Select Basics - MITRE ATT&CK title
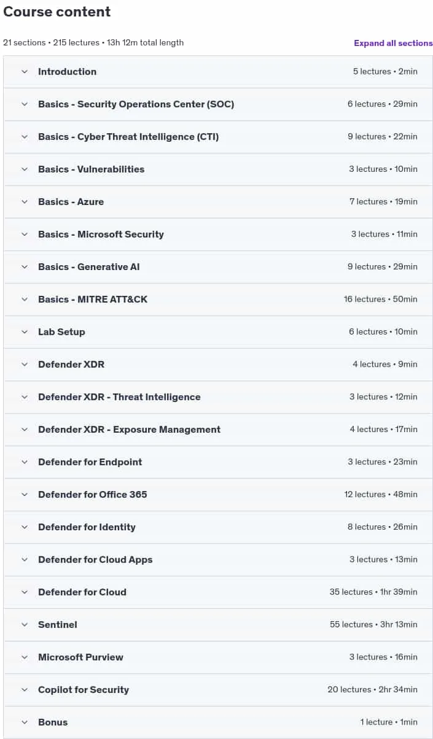 coord(93,300)
